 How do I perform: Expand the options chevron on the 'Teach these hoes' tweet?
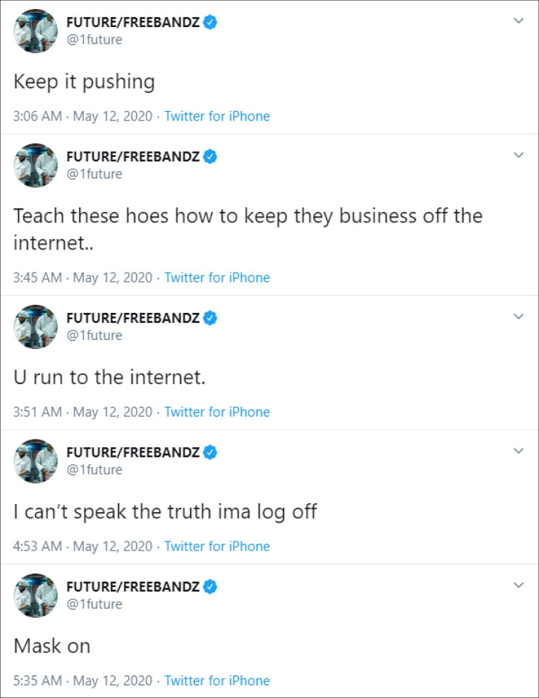point(518,155)
